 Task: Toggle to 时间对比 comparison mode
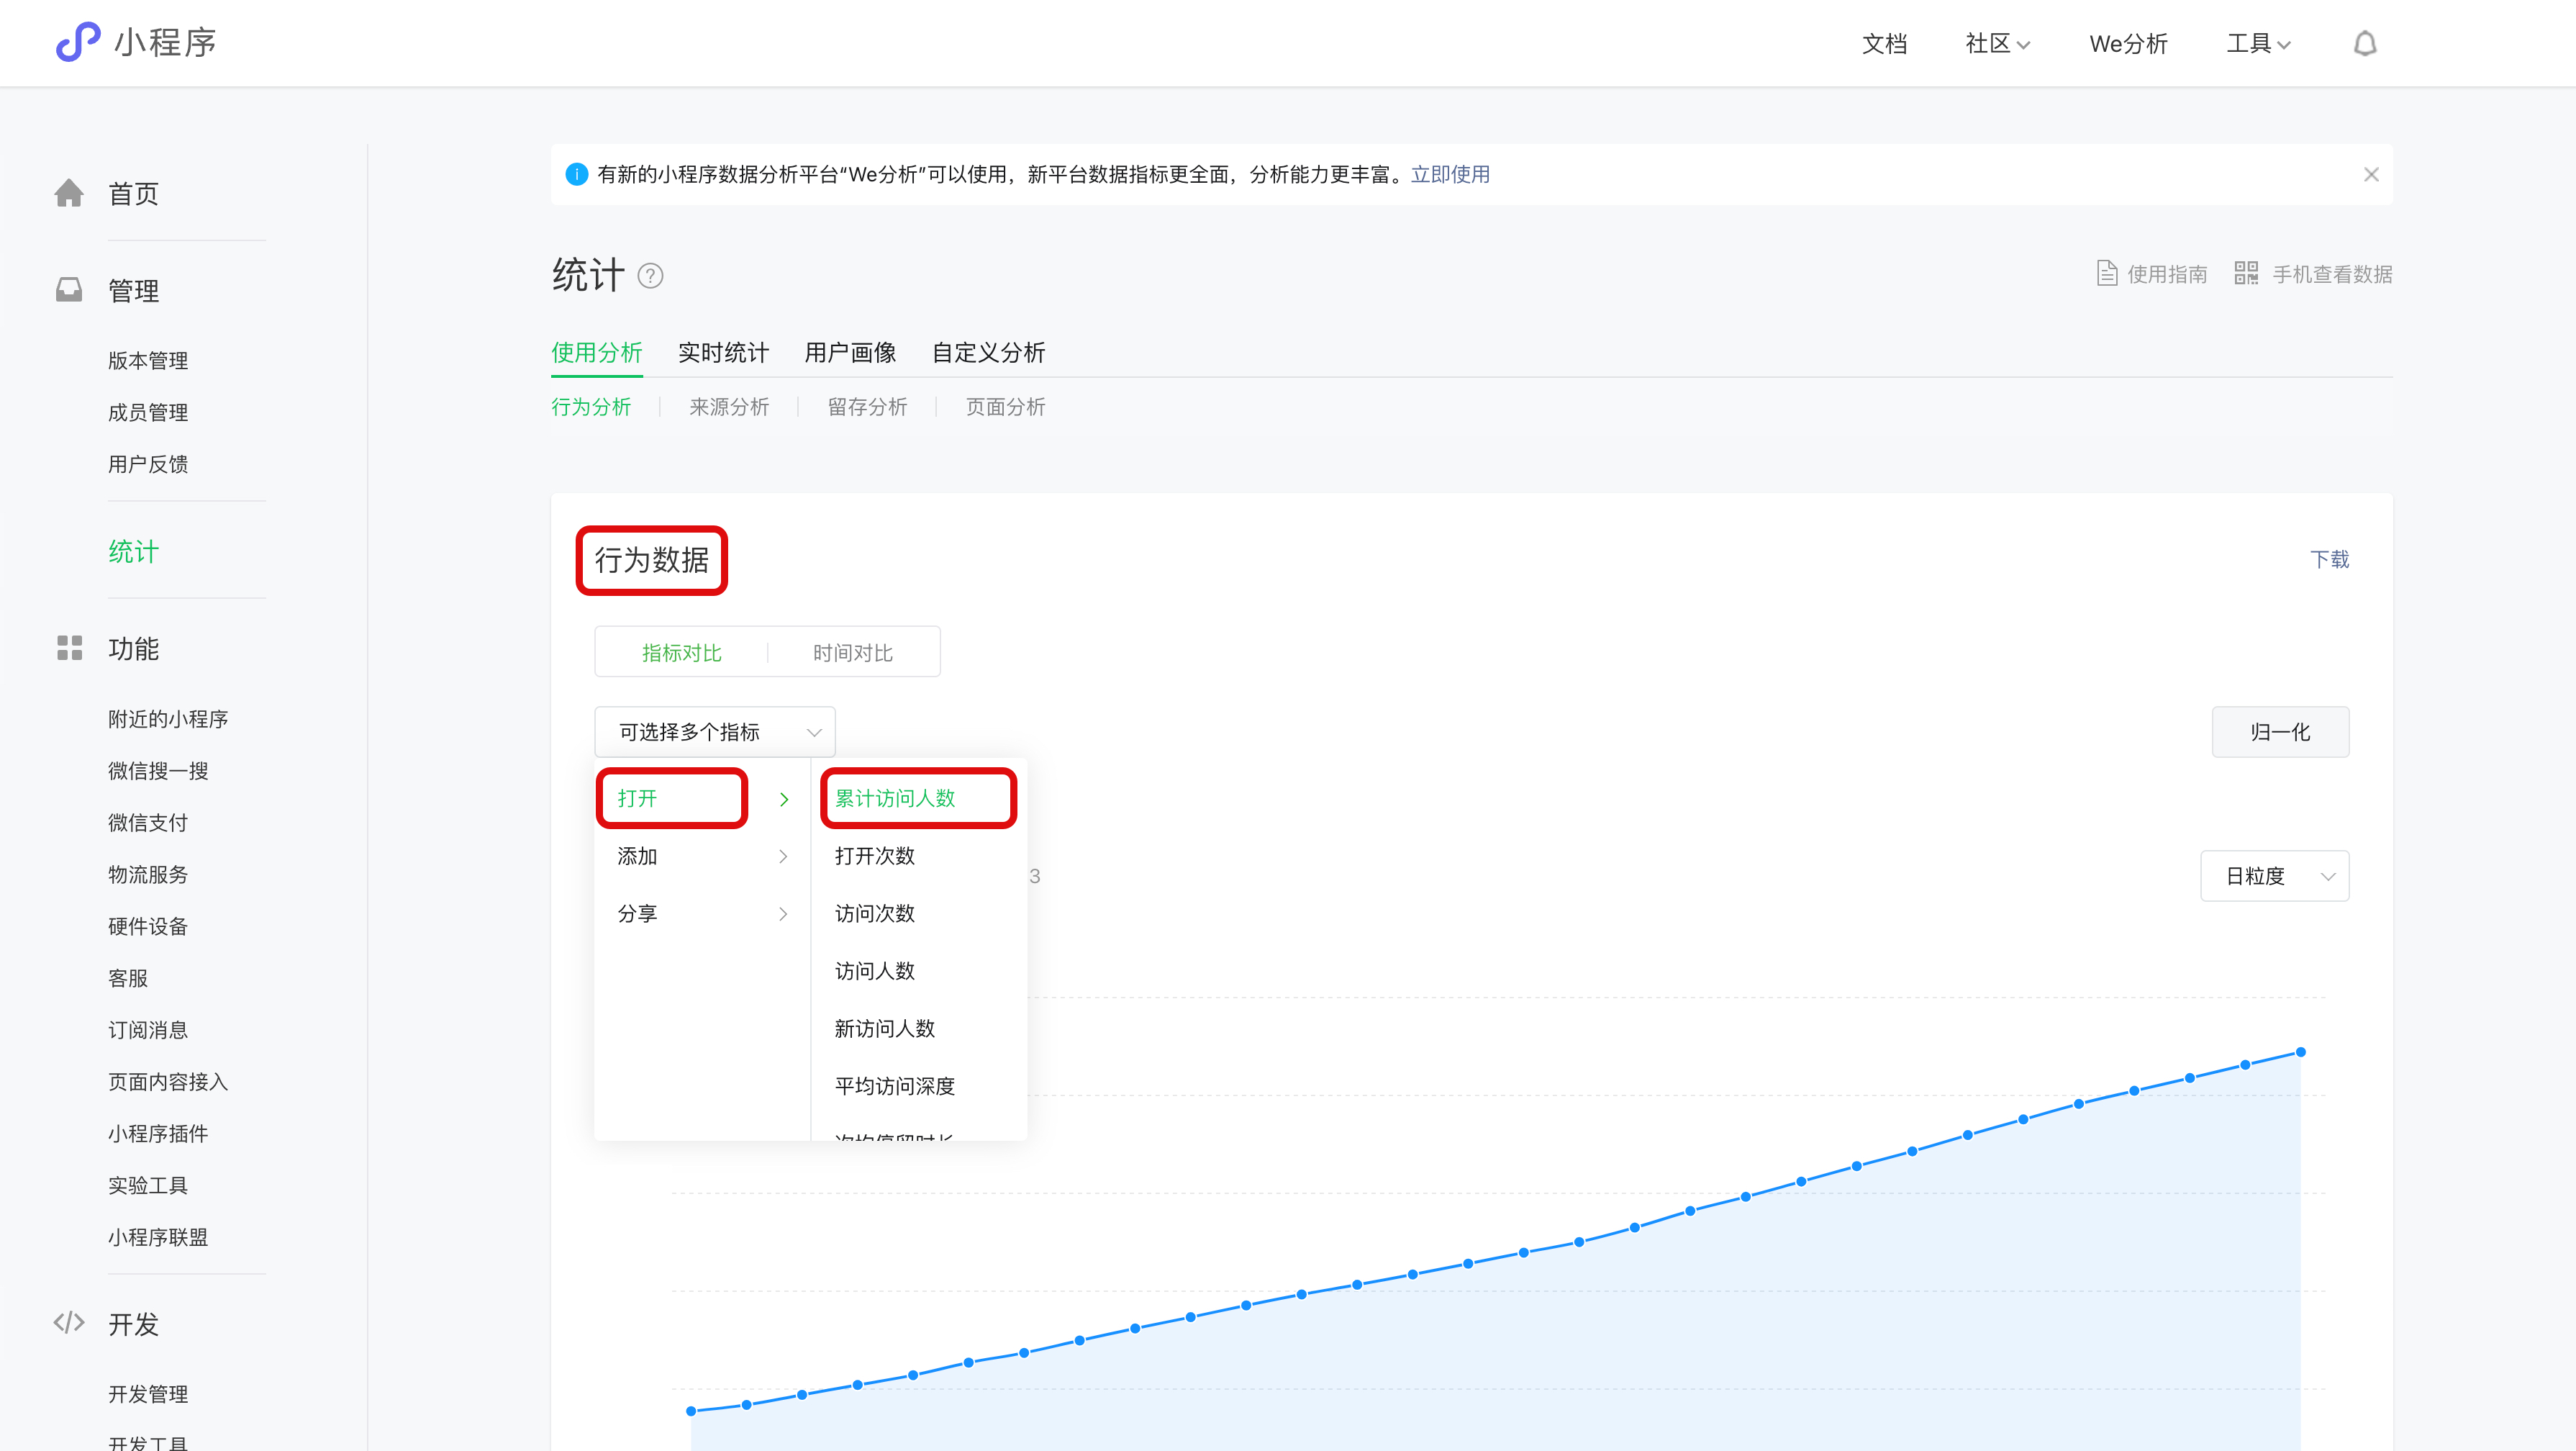pos(853,653)
